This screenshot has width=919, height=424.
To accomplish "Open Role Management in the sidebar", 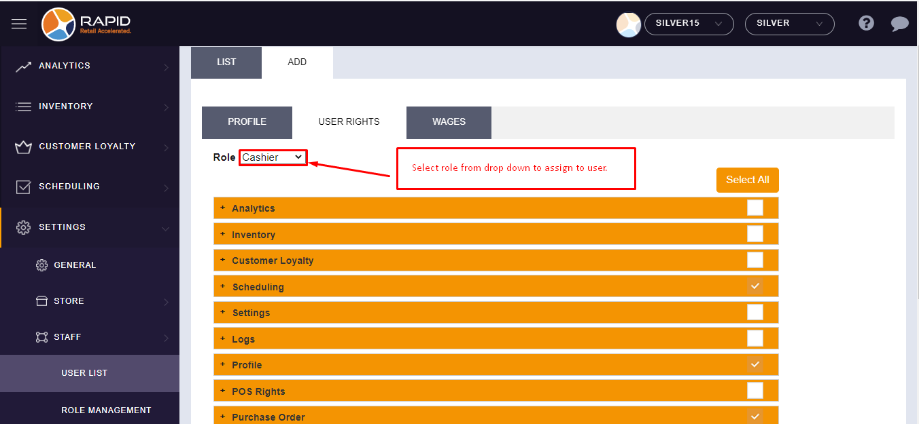I will coord(106,410).
